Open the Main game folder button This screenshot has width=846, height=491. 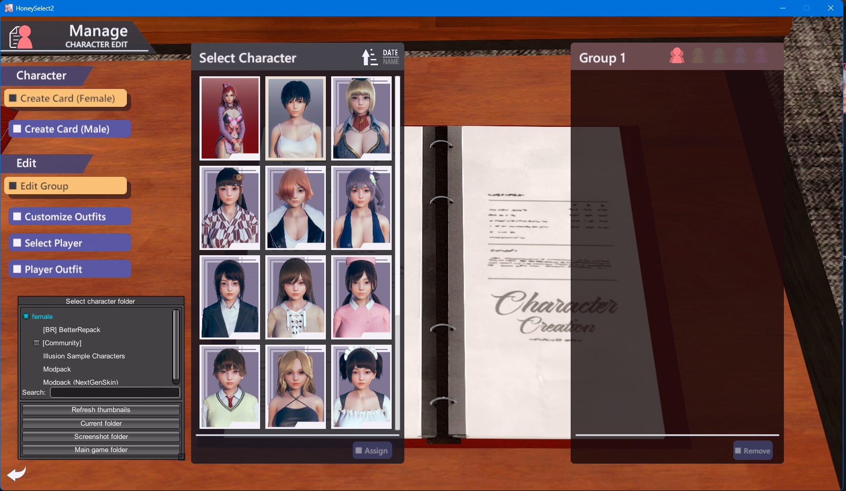click(101, 450)
